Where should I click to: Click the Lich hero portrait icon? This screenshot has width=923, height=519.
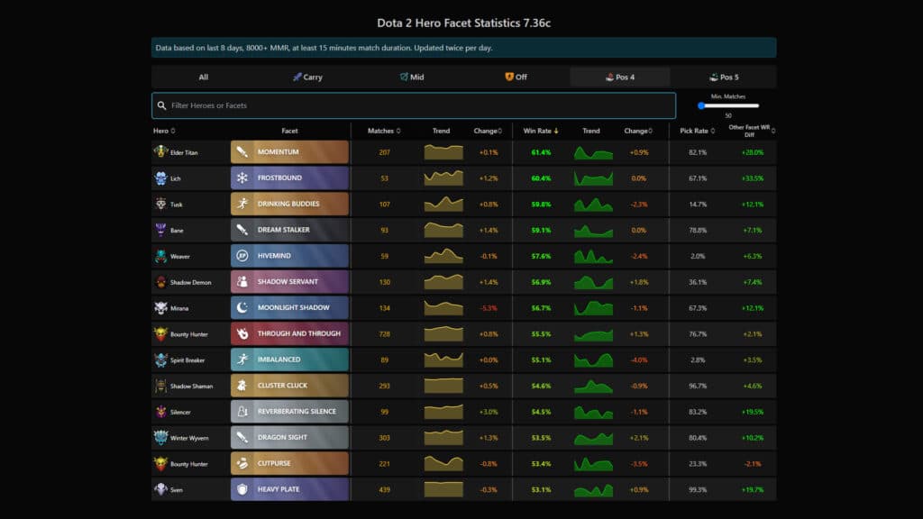click(x=160, y=178)
